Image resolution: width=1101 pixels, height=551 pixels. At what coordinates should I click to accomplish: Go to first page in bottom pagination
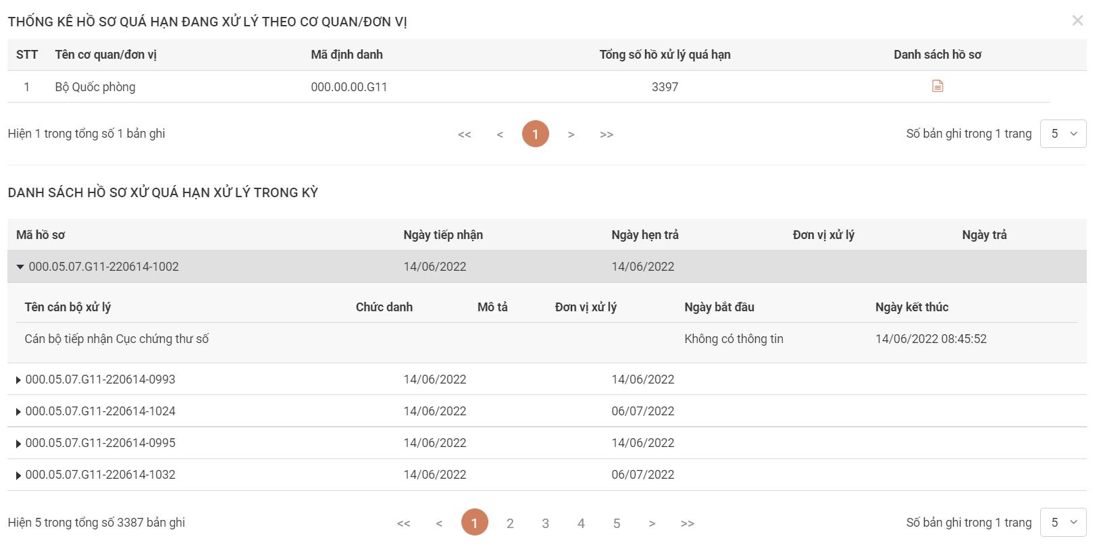click(403, 523)
